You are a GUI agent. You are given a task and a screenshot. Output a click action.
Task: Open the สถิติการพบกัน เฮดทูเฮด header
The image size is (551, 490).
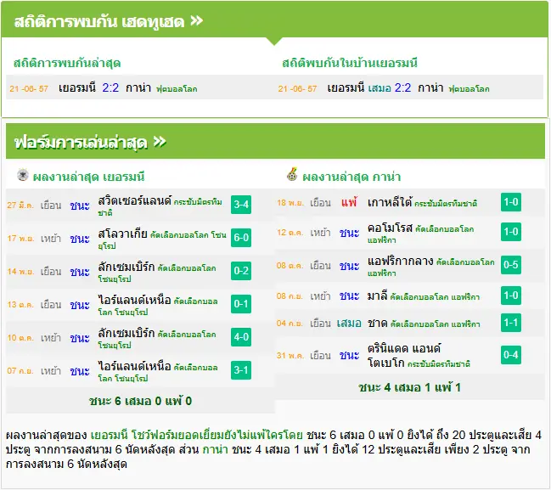tap(274, 20)
